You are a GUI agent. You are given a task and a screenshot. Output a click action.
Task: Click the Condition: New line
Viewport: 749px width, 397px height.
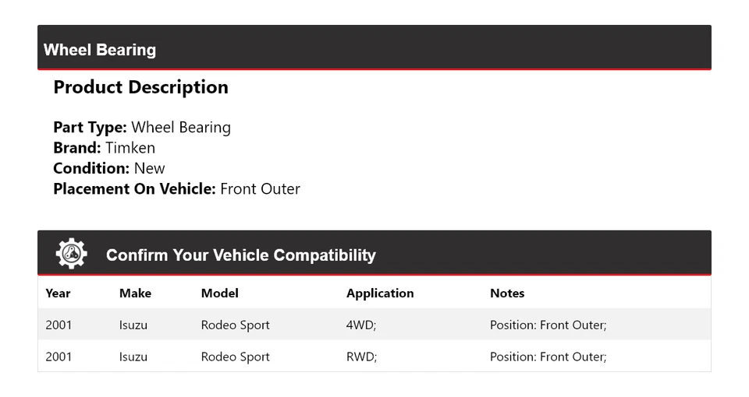pos(109,168)
